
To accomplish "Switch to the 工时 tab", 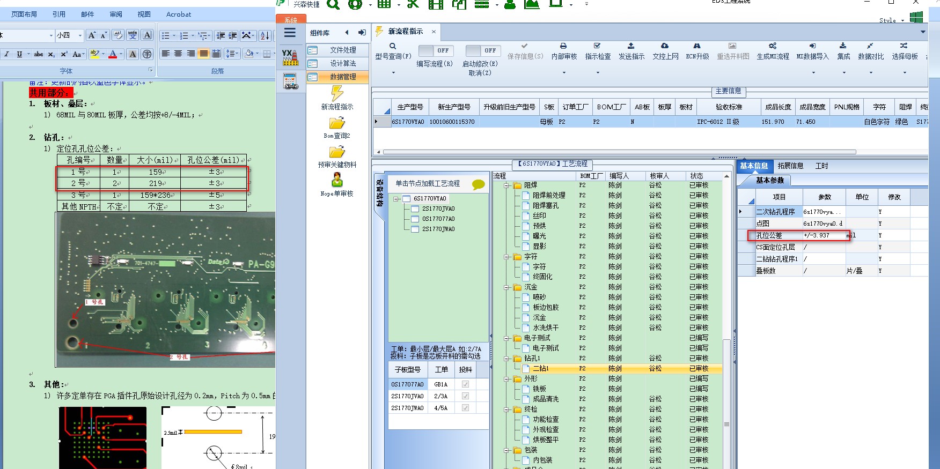I will click(x=821, y=166).
